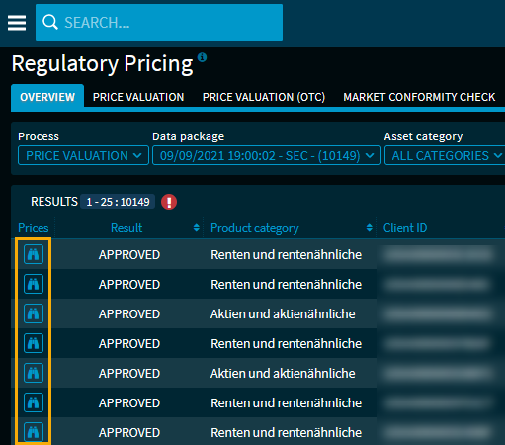Viewport: 505px width, 445px height.
Task: Click the Product category column header
Action: point(255,228)
